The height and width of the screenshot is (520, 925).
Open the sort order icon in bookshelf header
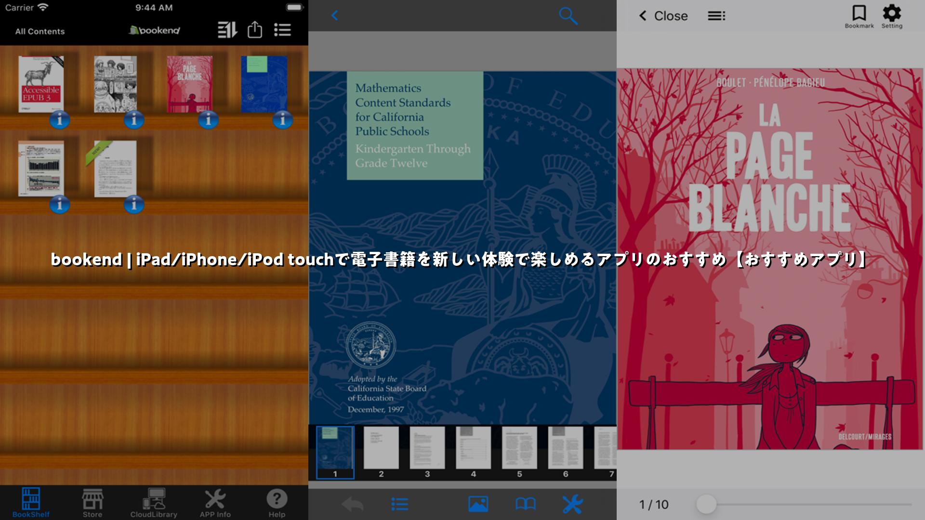pyautogui.click(x=227, y=30)
